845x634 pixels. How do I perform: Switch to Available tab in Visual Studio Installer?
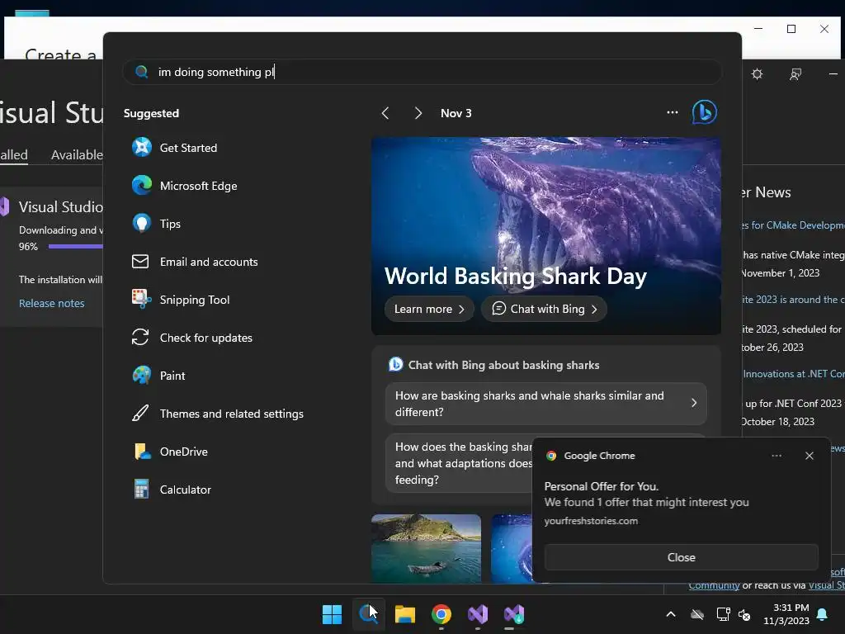(77, 154)
